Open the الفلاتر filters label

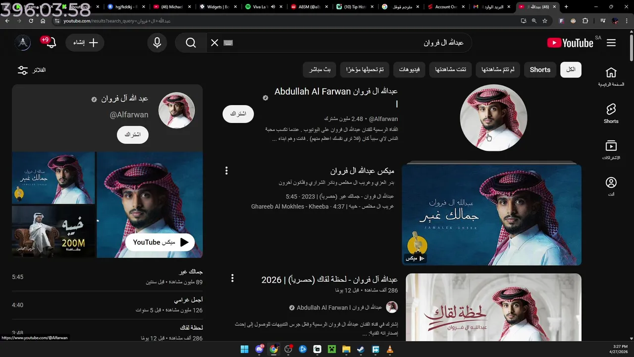tap(39, 70)
